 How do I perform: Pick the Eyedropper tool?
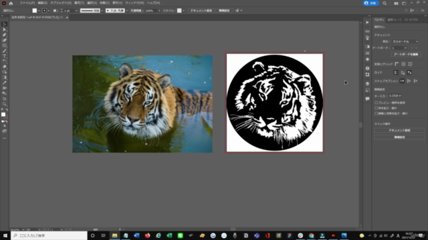(5, 83)
